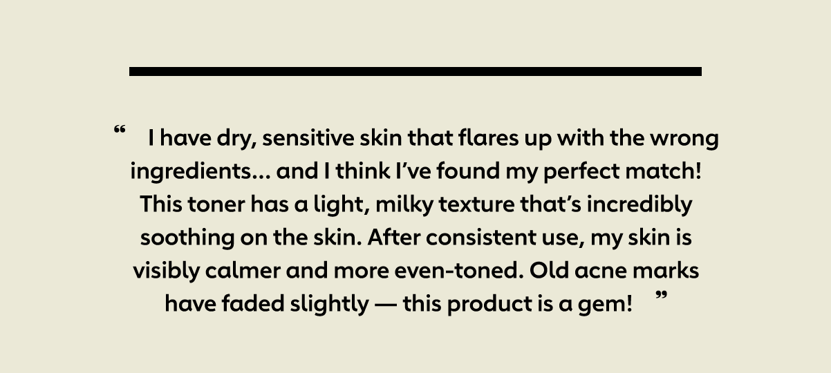
Task: Click the black horizontal divider bar
Action: [x=416, y=71]
